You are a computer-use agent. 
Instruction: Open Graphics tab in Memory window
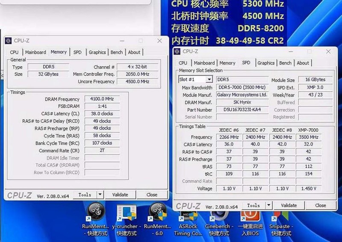97,52
